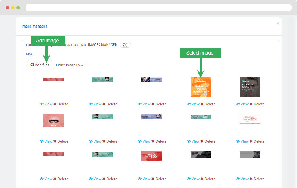Click the eye icon under the orange sunglasses image
This screenshot has width=297, height=188.
(189, 104)
